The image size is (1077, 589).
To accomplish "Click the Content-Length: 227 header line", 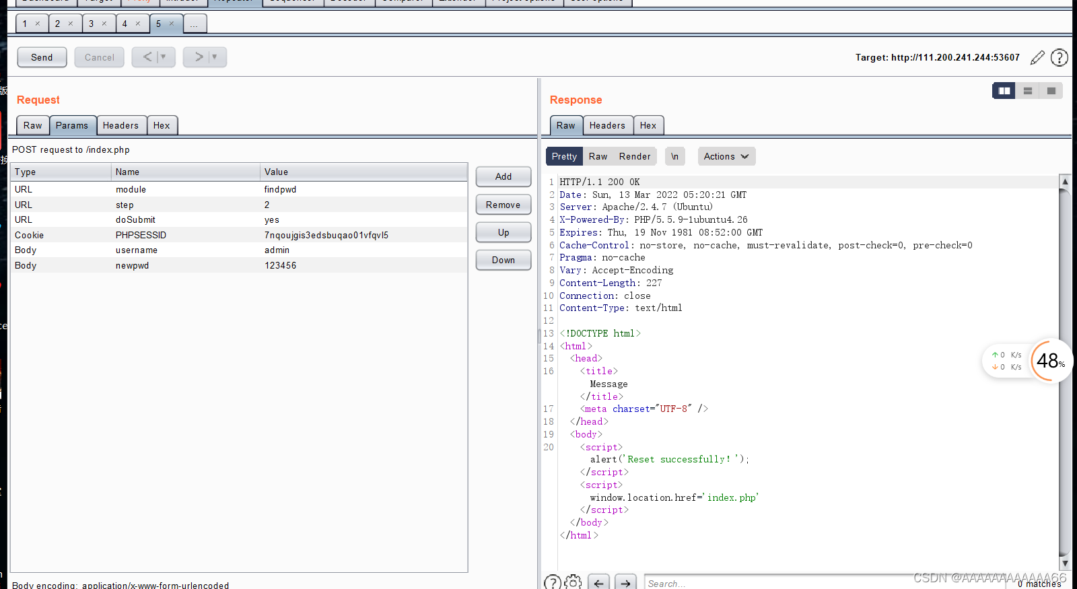I will click(x=611, y=283).
